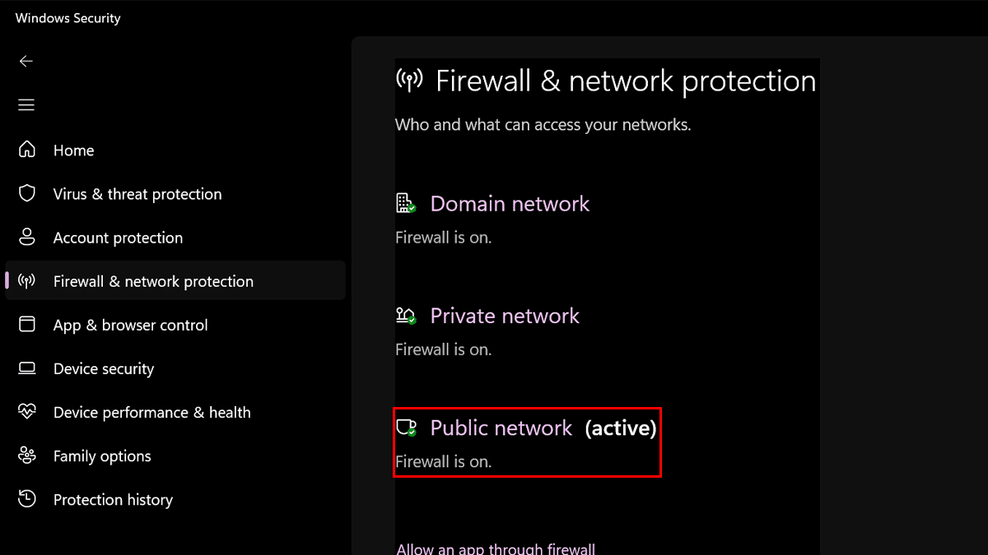Click the Home house icon
Image resolution: width=988 pixels, height=555 pixels.
tap(27, 150)
